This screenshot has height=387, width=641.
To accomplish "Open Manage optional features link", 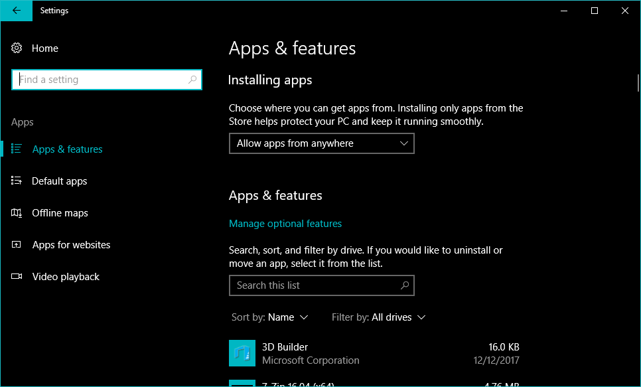I will coord(285,224).
